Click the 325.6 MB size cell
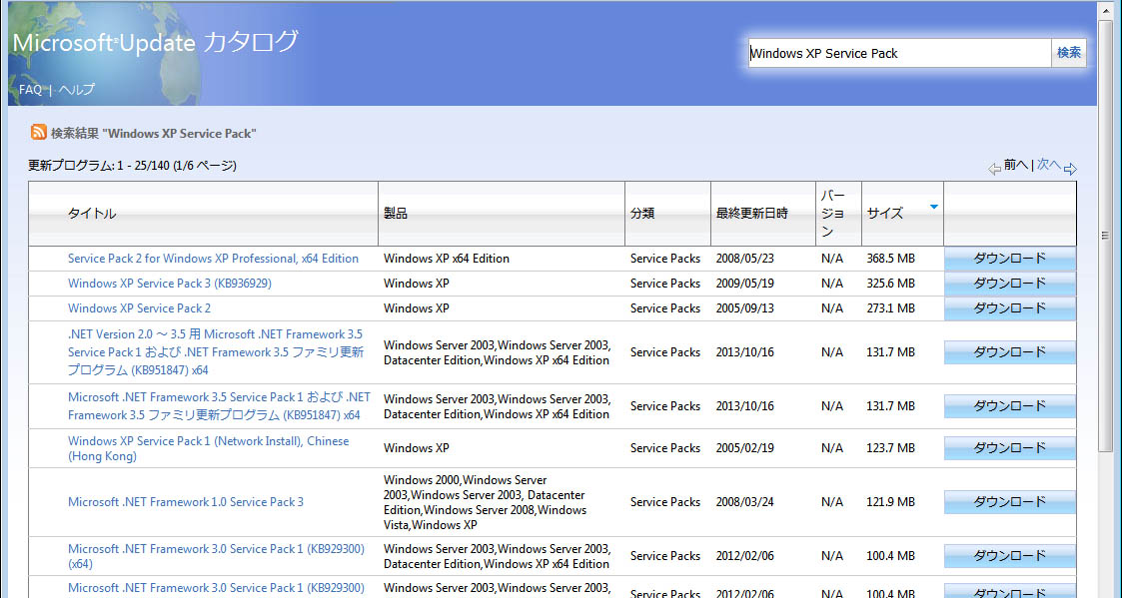 pyautogui.click(x=891, y=284)
